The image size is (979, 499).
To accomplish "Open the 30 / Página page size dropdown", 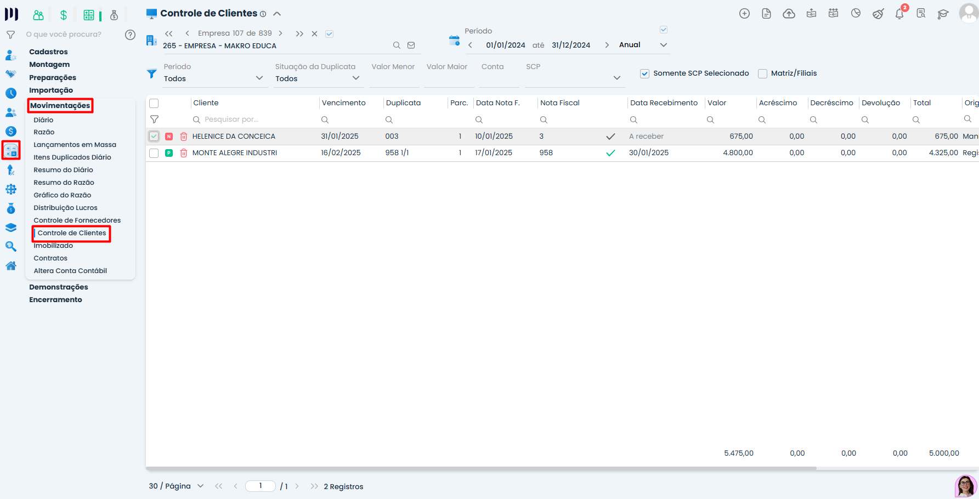I will [200, 486].
